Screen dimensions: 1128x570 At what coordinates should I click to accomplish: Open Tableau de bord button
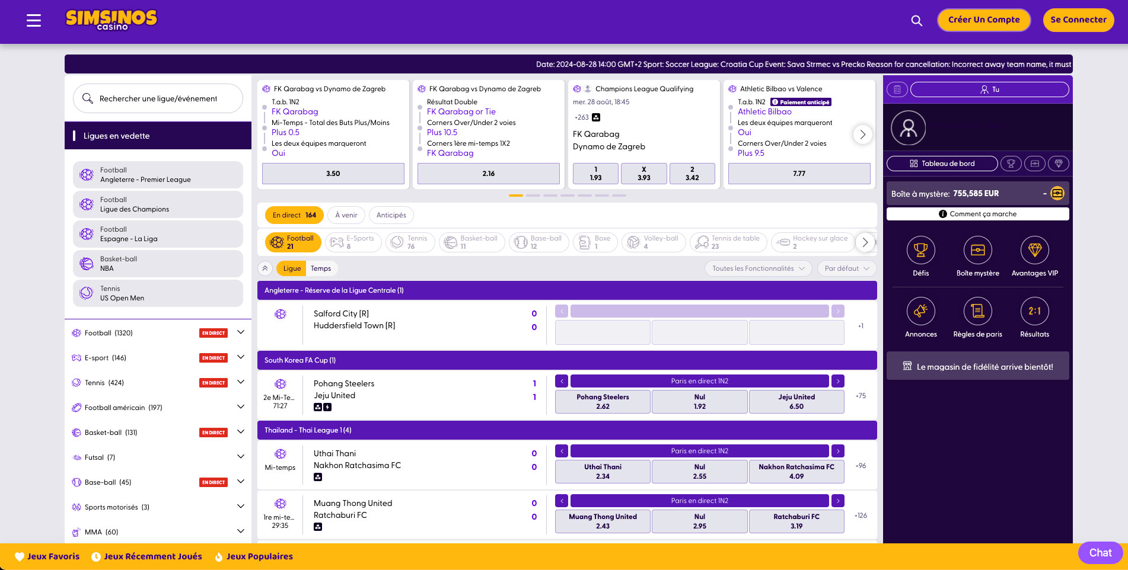pos(942,164)
